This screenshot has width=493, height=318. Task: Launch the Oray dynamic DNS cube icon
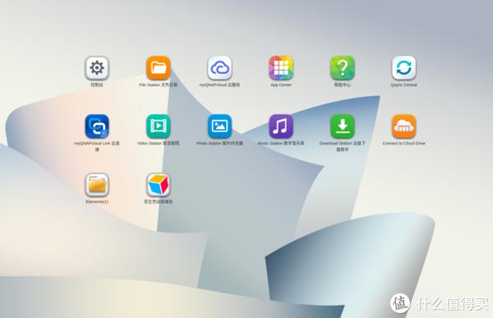158,185
